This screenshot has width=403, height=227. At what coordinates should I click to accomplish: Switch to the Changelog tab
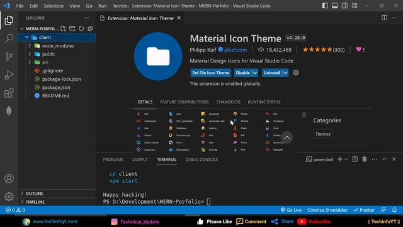pos(228,102)
